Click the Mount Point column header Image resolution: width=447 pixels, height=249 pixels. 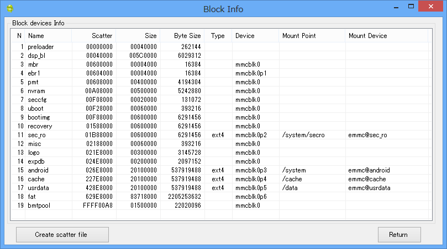pyautogui.click(x=312, y=36)
